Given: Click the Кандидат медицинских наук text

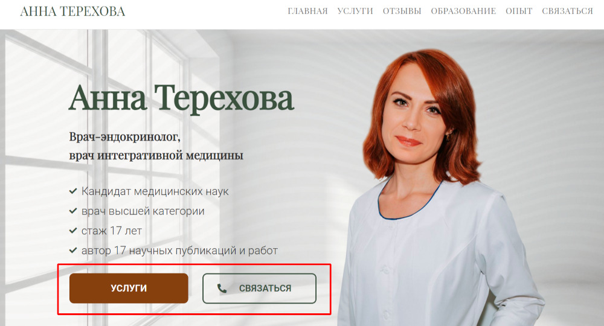Looking at the screenshot, I should pos(155,191).
